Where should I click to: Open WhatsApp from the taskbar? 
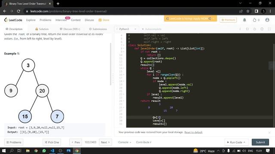44,151
